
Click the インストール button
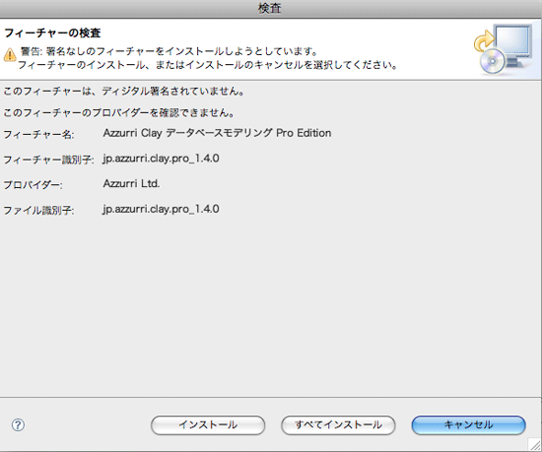(208, 424)
